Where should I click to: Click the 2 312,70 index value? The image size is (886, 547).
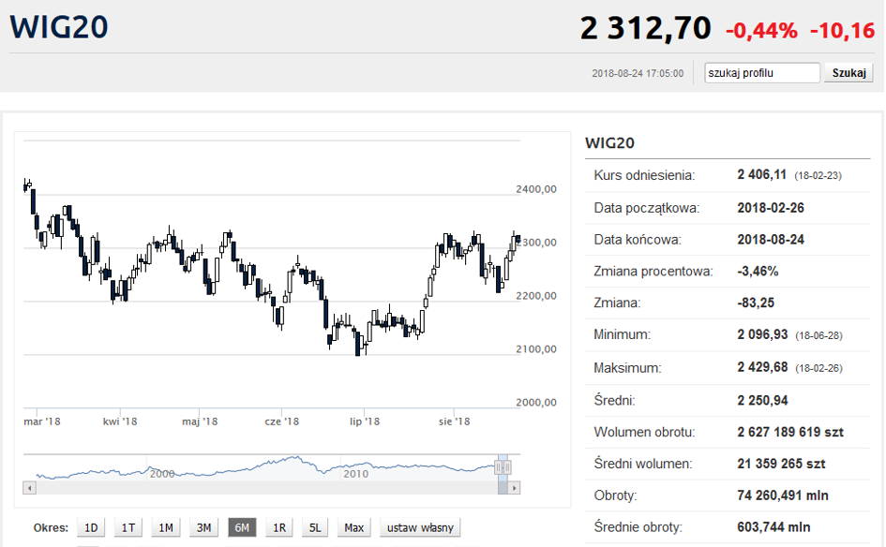[645, 28]
